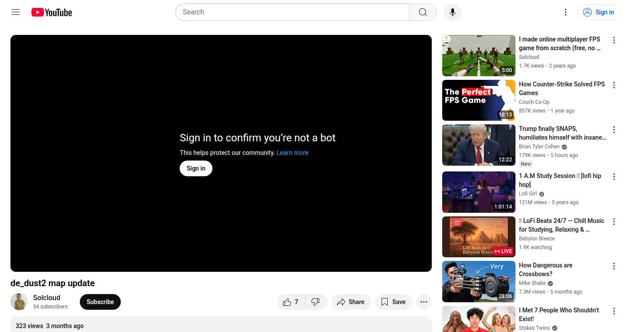Open the multiplayer FPS game thumbnail
Screen dimensions: 628x332
pyautogui.click(x=479, y=55)
